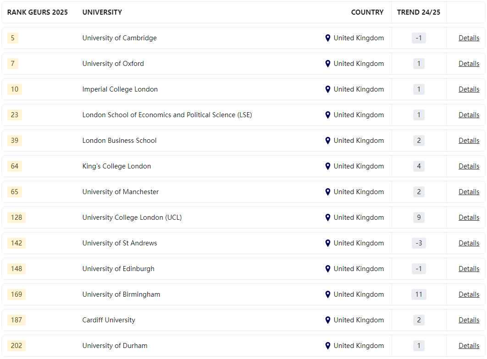Open Details for University of St Andrews
Image resolution: width=487 pixels, height=359 pixels.
(469, 243)
